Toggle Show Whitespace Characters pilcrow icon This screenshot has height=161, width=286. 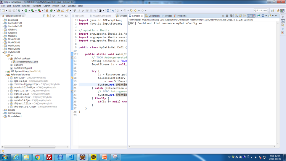pos(95,11)
